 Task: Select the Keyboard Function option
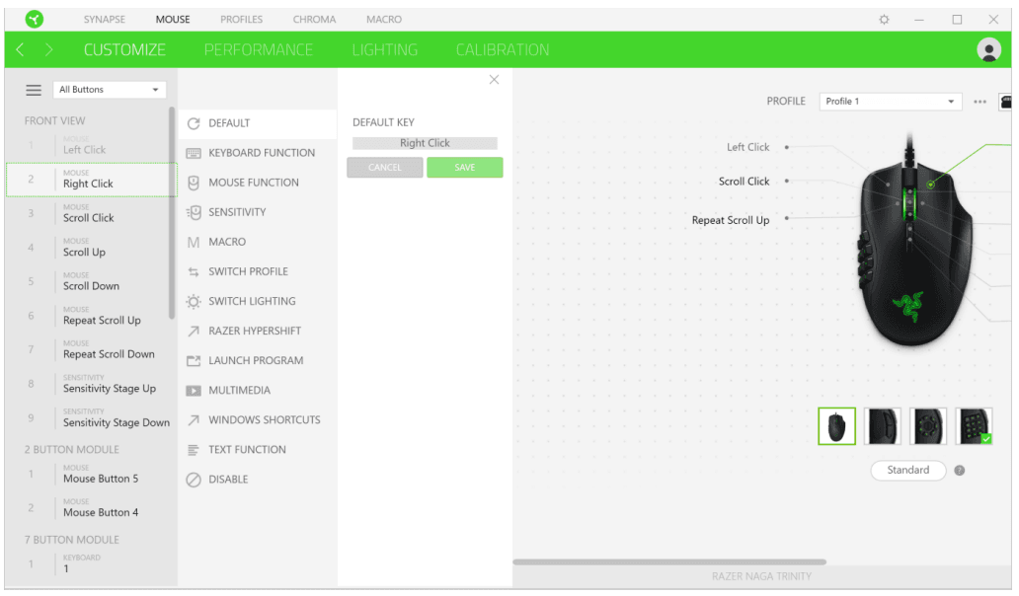pos(261,153)
